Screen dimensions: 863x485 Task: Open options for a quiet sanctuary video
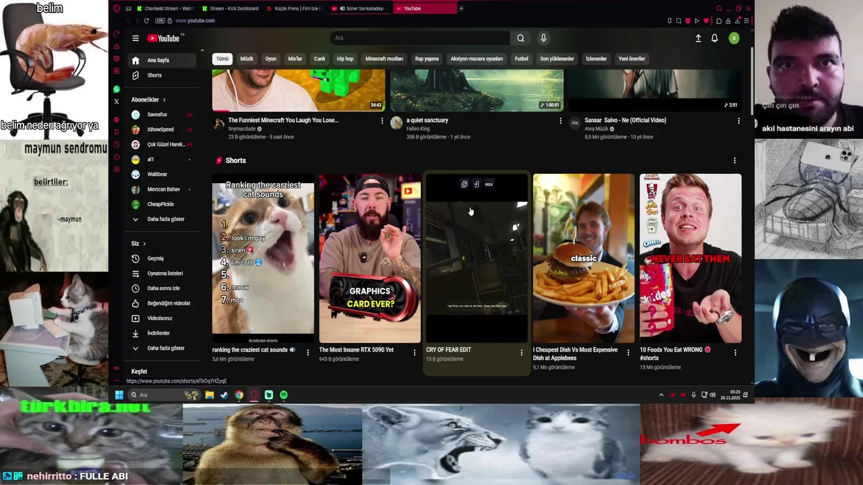coord(560,121)
